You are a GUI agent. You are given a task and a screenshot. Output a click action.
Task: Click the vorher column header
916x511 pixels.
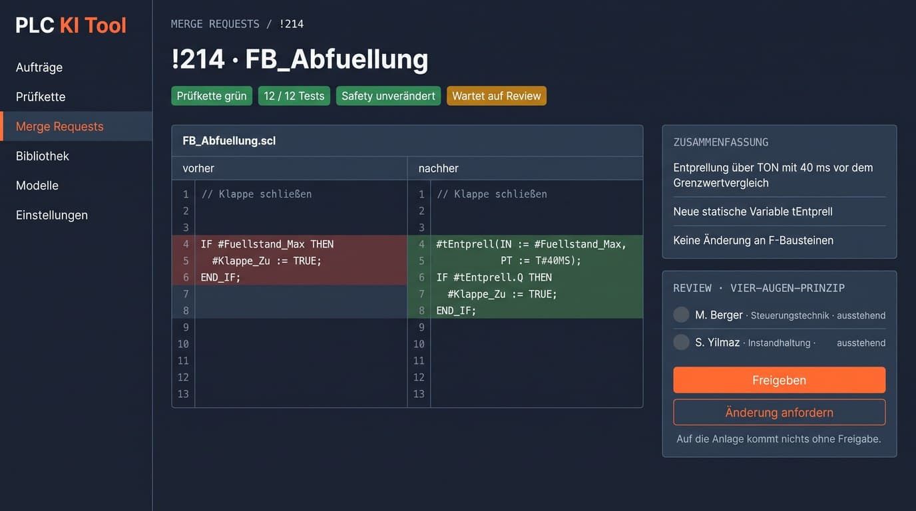click(x=198, y=168)
